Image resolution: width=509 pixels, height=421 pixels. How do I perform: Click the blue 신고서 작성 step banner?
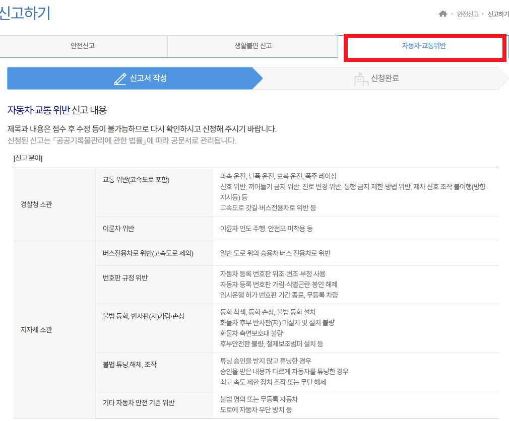coord(134,79)
